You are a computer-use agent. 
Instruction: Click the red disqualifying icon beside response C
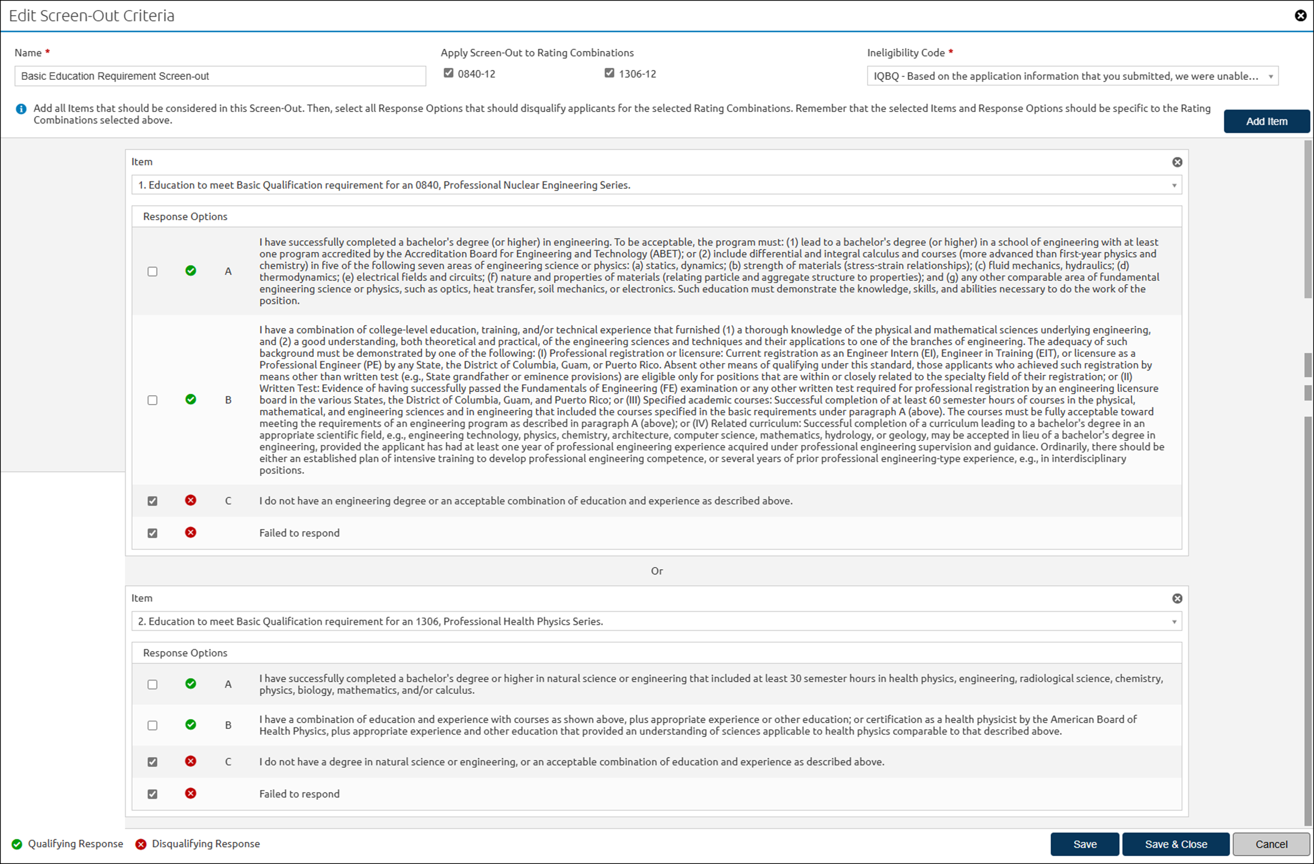tap(190, 500)
